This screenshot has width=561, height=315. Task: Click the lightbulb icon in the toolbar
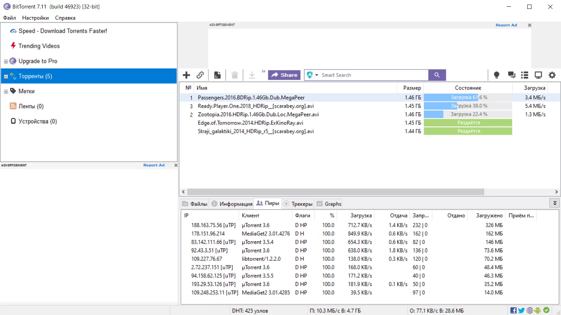tap(497, 75)
